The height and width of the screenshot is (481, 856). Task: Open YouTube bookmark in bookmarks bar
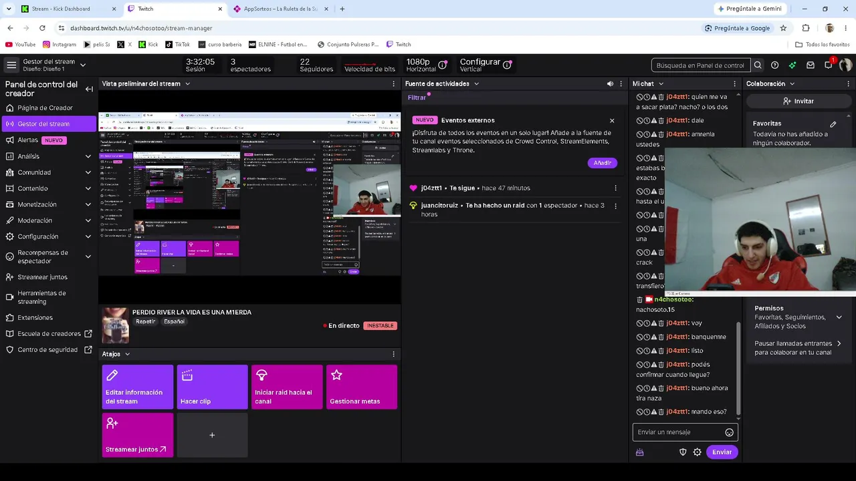[20, 45]
